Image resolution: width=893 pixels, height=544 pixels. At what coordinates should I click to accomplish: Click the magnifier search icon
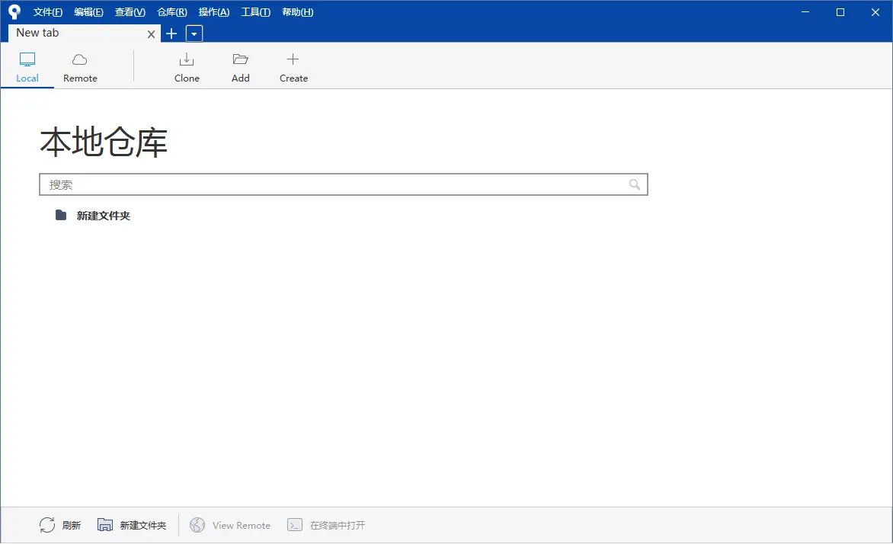[635, 184]
